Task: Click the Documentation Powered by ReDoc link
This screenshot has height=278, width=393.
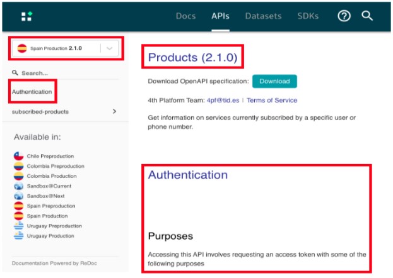Action: click(54, 263)
